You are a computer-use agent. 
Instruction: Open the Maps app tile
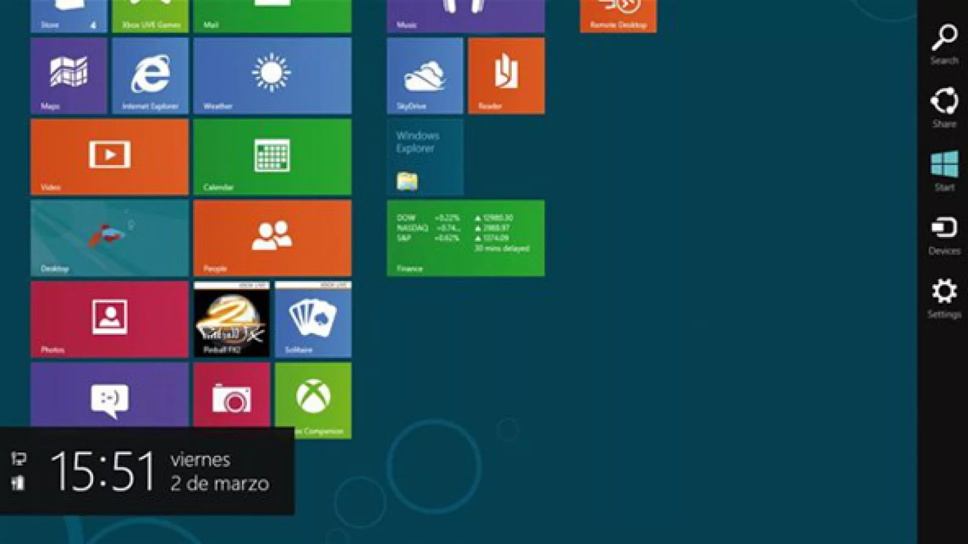pyautogui.click(x=69, y=76)
